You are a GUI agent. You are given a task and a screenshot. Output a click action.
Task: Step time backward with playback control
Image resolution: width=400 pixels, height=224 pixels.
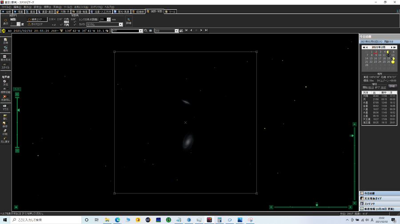coord(191,31)
